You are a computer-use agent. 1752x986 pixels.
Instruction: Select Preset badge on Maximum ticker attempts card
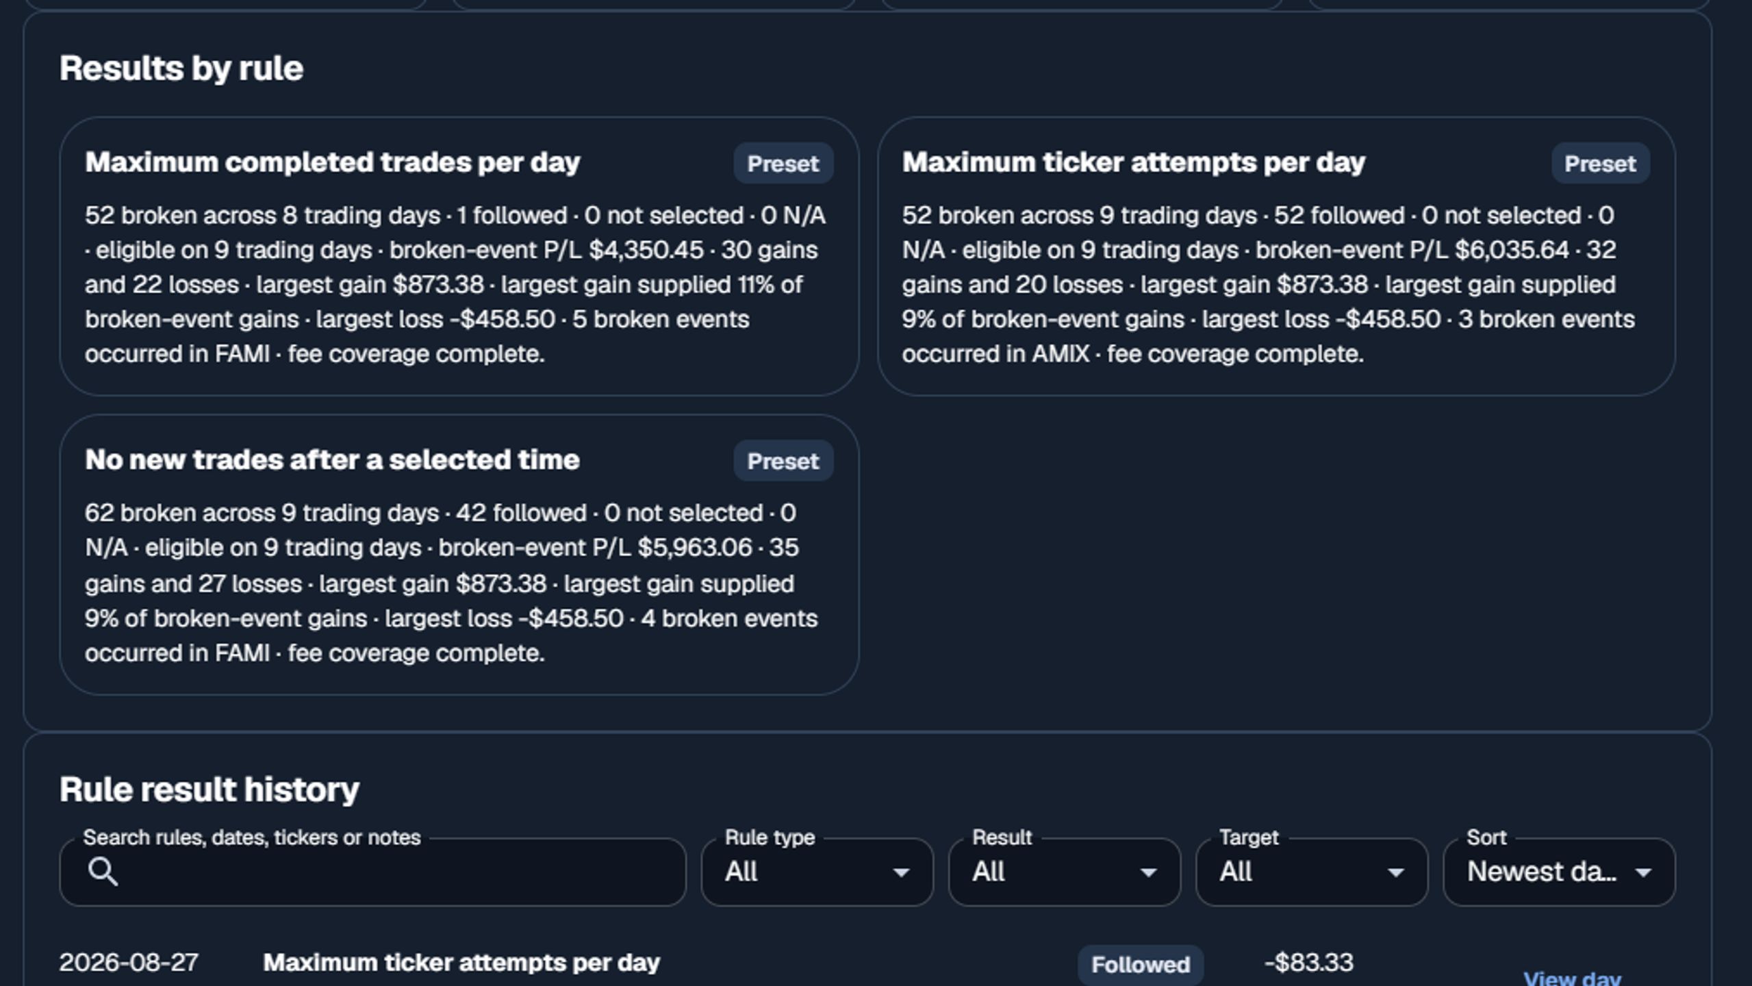point(1600,164)
